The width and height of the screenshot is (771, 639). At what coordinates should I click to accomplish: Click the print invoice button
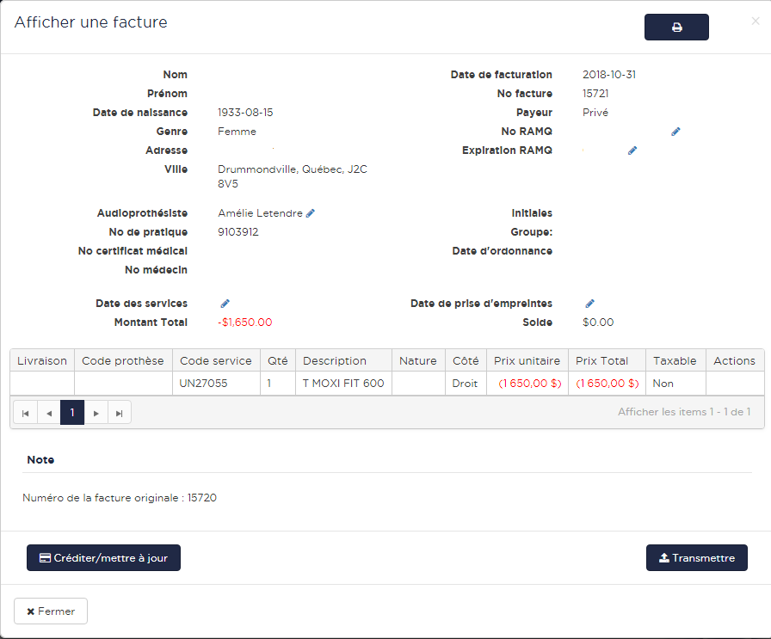coord(676,28)
